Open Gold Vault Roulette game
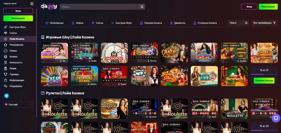 pos(115,109)
